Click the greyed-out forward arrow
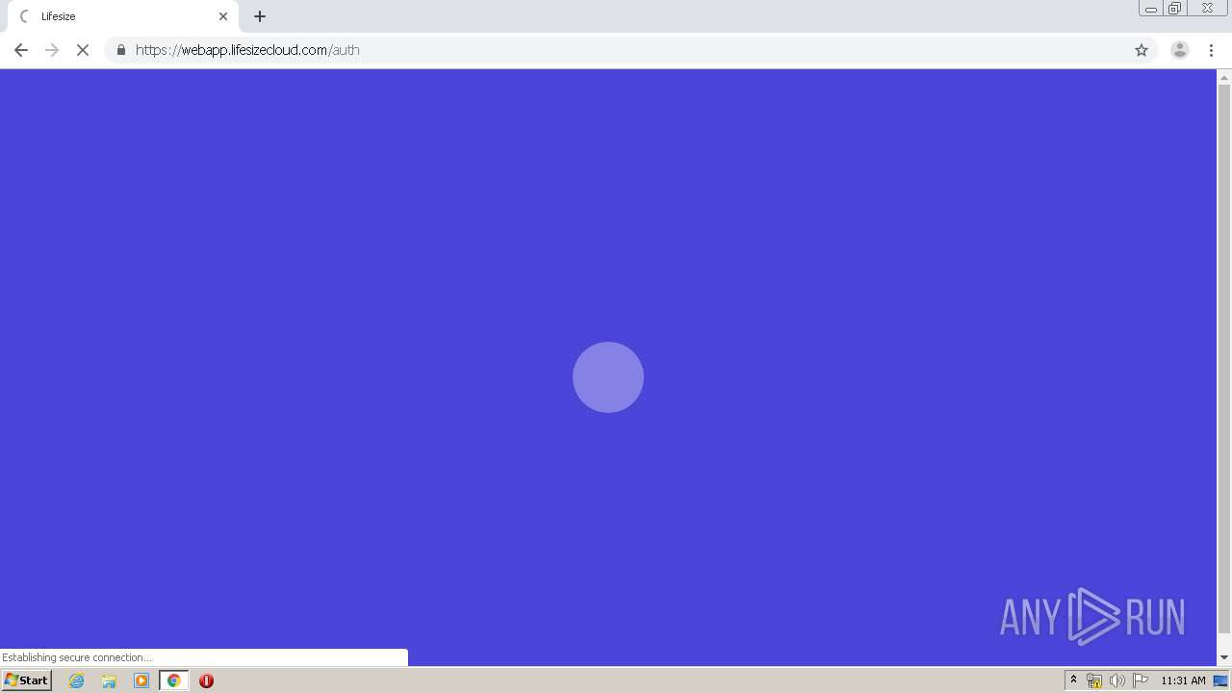The height and width of the screenshot is (693, 1232). click(52, 50)
